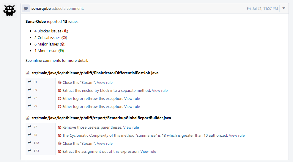The width and height of the screenshot is (293, 162).
Task: Click severity icon on line 79 exception issue
Action: coord(60,106)
